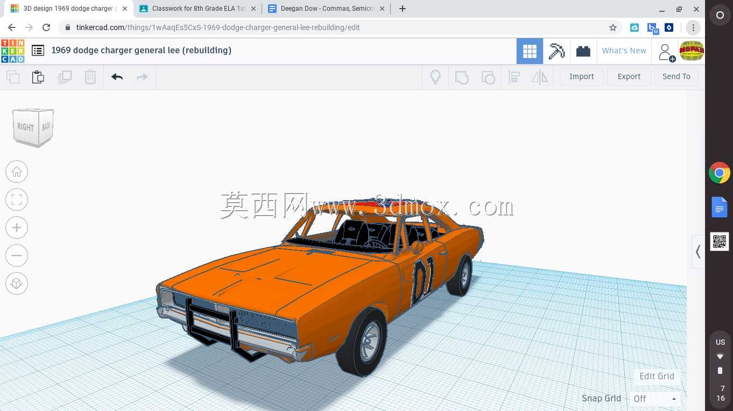Open the launcher circle button
This screenshot has width=733, height=411.
point(720,16)
